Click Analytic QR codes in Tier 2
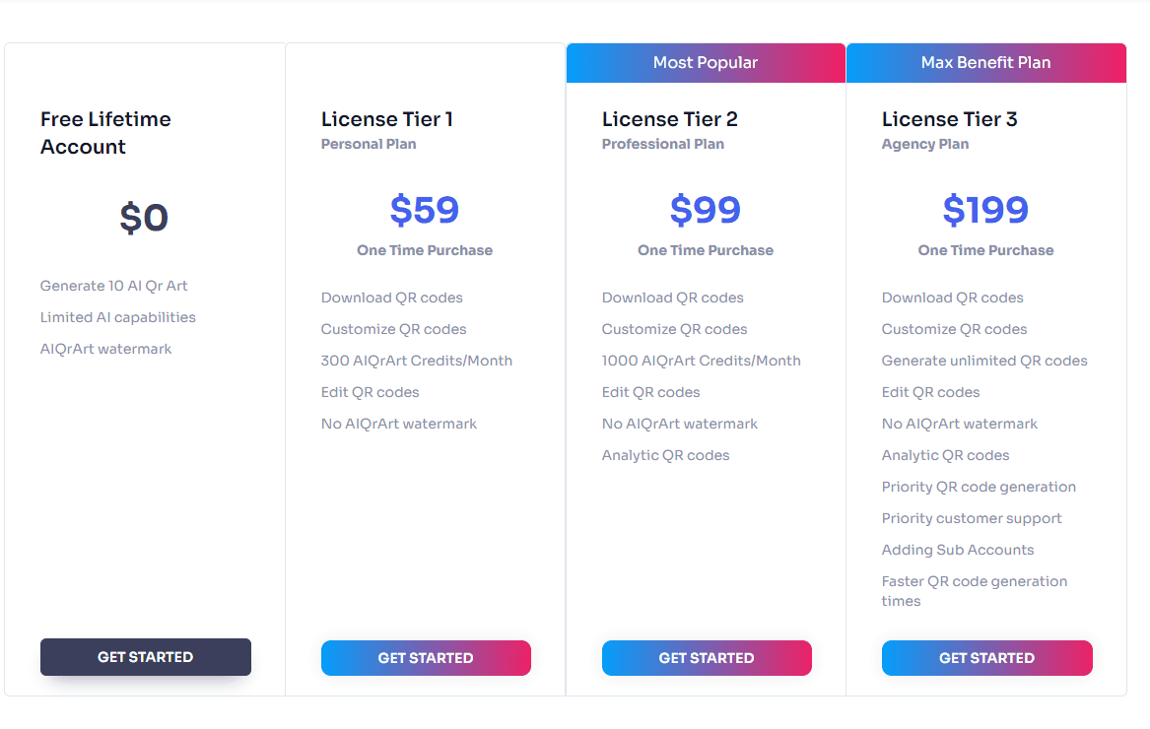Screen dimensions: 1150x729 click(665, 454)
